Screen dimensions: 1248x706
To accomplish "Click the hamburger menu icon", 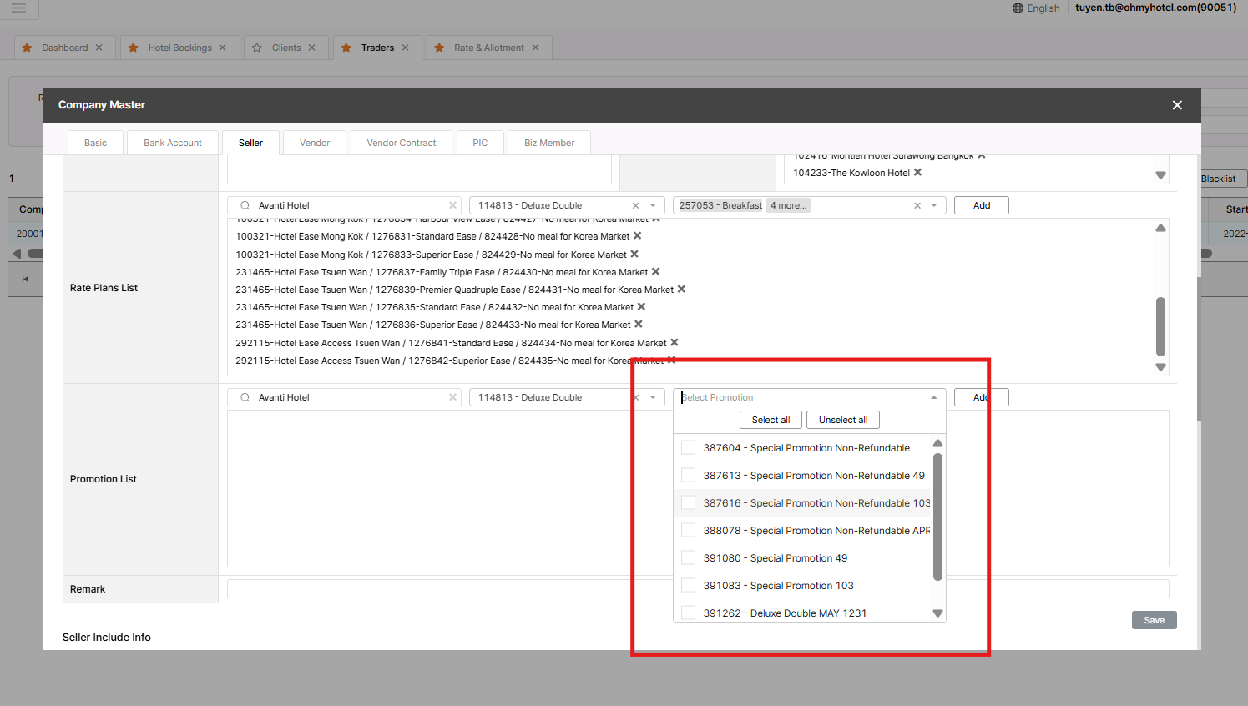I will click(x=18, y=8).
